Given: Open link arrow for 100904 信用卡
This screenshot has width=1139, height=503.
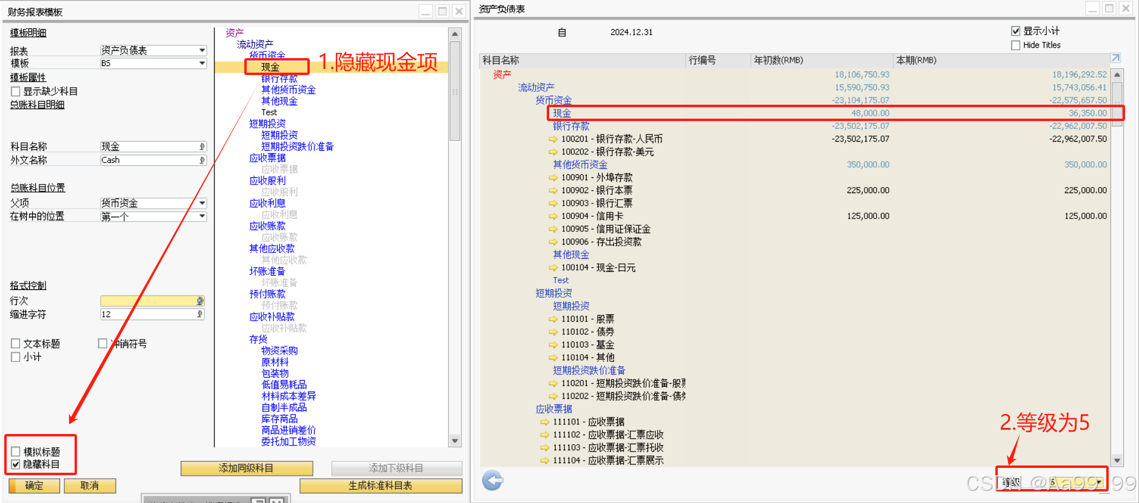Looking at the screenshot, I should click(553, 216).
